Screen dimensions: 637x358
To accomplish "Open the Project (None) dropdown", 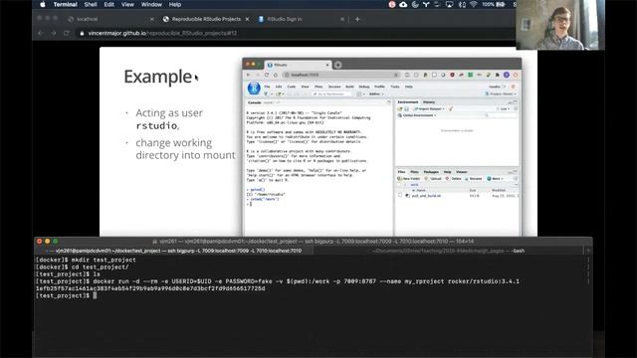I will [501, 93].
